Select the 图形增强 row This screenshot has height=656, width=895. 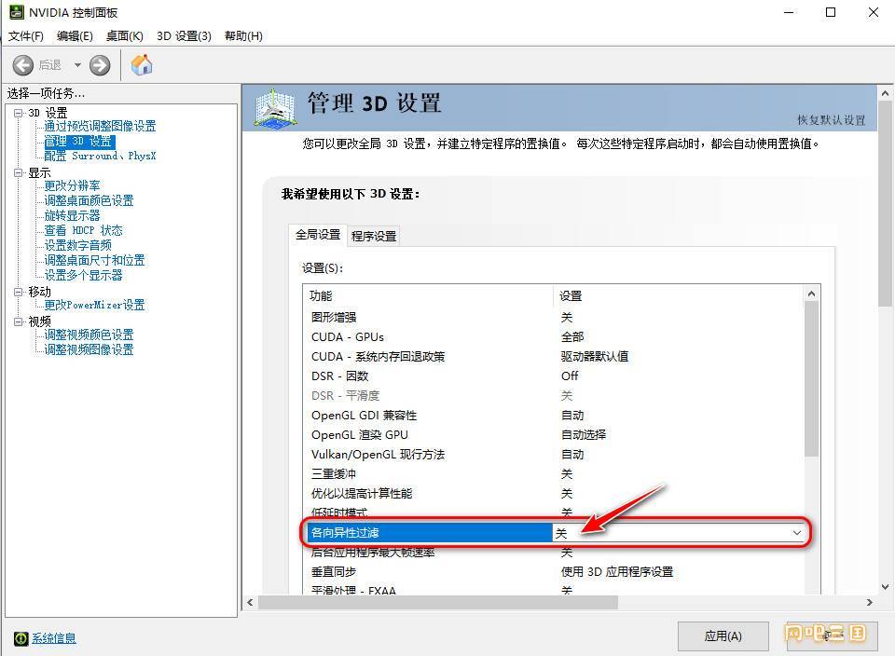point(554,317)
